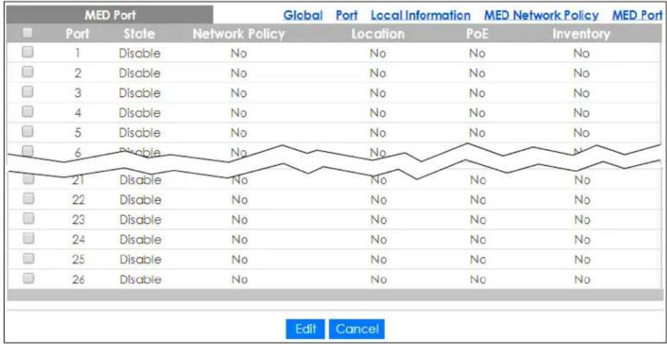This screenshot has height=344, width=667.
Task: Select the checkbox of port 3
Action: tap(27, 93)
